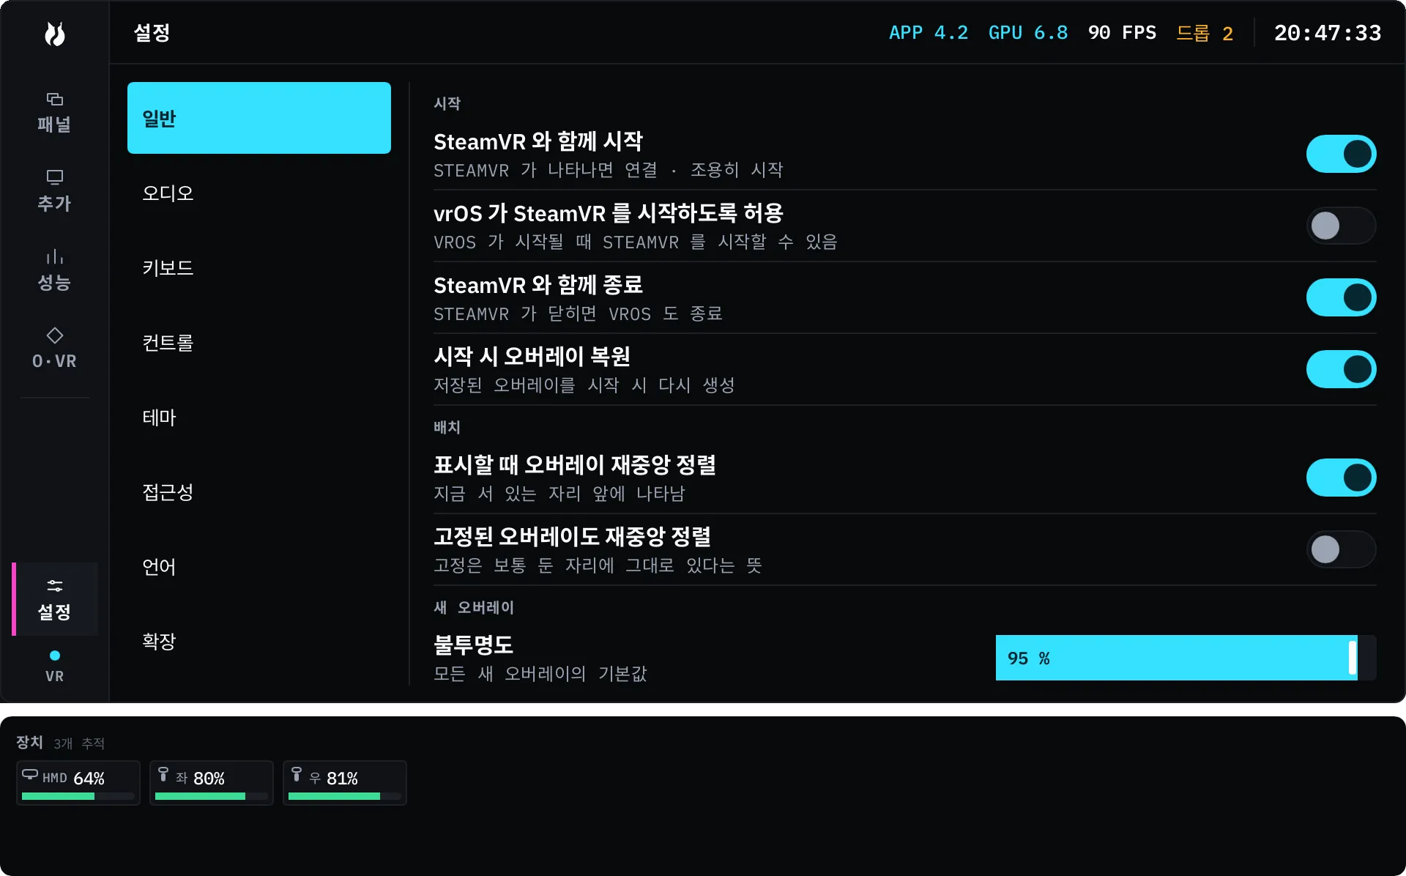
Task: Click the 우 81% device card
Action: 345,782
